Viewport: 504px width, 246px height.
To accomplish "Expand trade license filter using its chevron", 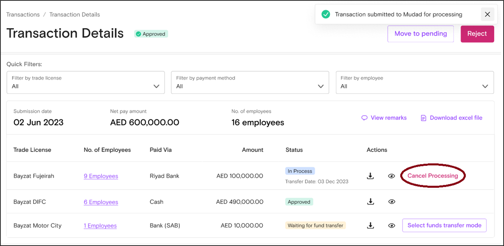I will pyautogui.click(x=156, y=86).
